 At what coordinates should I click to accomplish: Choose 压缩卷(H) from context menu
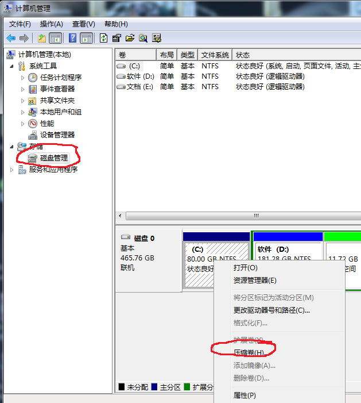(x=249, y=352)
